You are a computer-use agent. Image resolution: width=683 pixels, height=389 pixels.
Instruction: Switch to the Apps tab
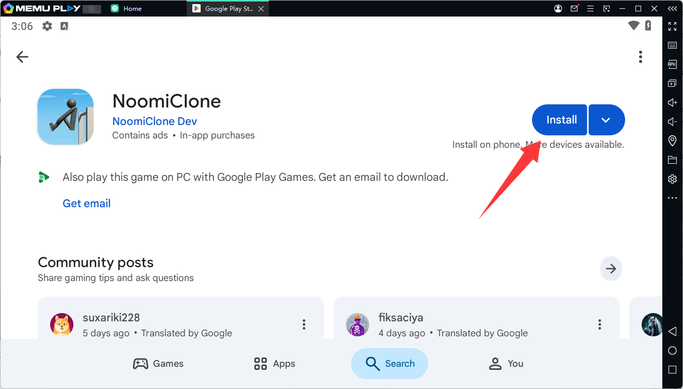coord(275,364)
